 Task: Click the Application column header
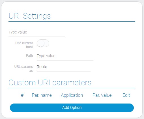[x=72, y=95]
